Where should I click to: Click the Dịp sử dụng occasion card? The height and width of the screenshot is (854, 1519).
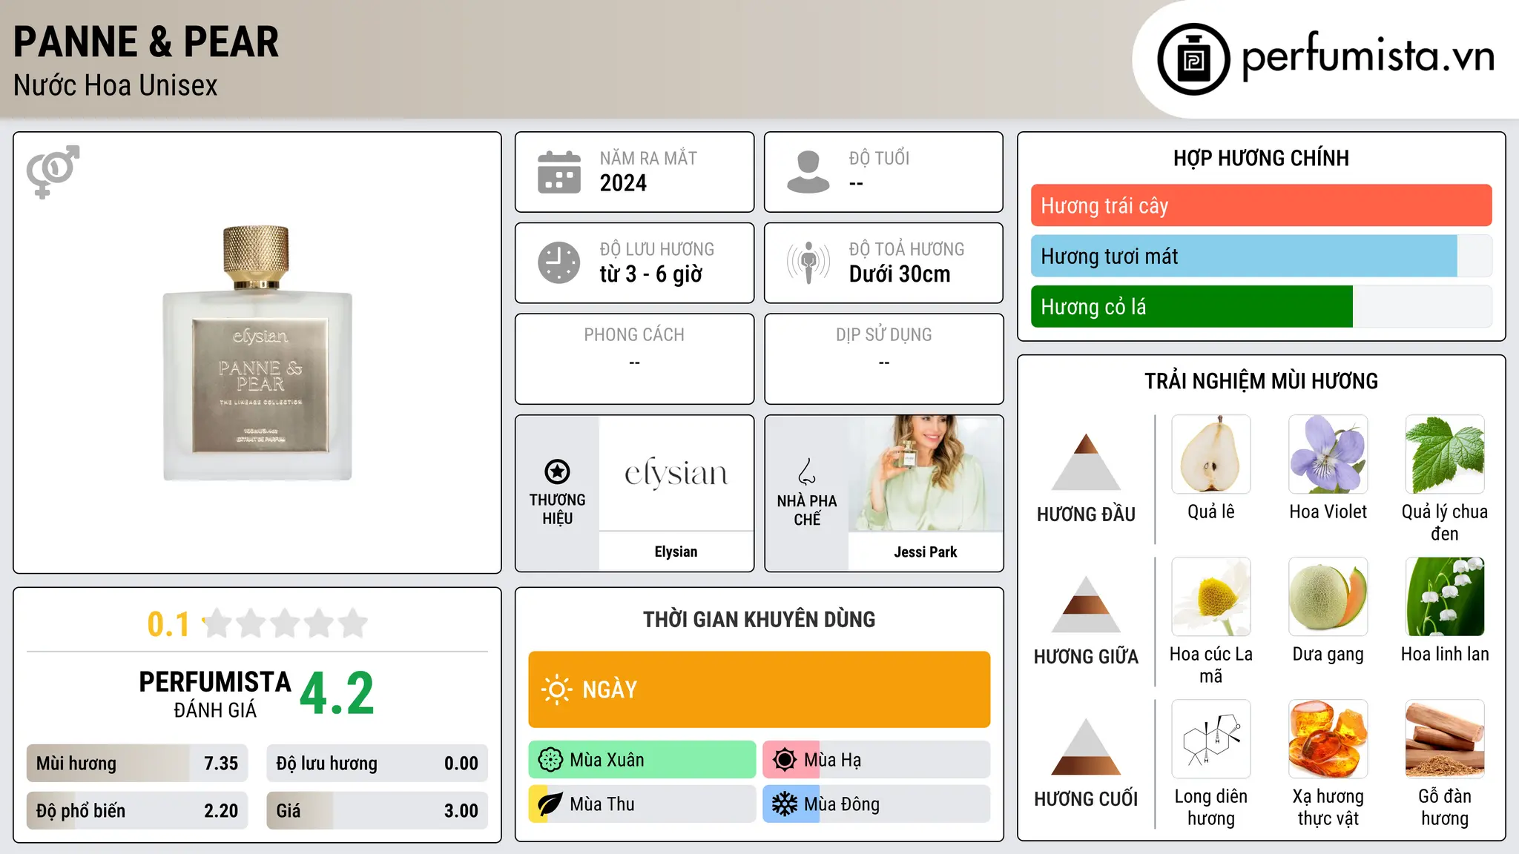pyautogui.click(x=883, y=359)
